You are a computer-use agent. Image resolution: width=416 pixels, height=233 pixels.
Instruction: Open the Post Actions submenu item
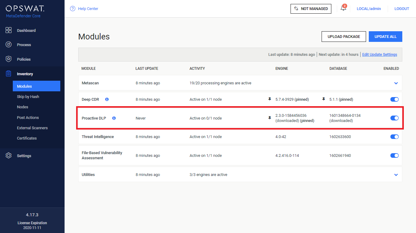click(28, 117)
